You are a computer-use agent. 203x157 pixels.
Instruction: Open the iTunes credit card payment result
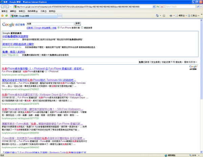(x=43, y=138)
